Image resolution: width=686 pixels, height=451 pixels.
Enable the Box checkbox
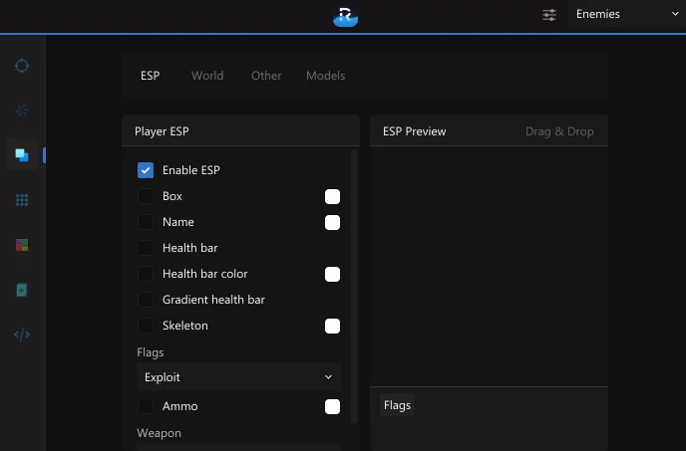pos(146,196)
